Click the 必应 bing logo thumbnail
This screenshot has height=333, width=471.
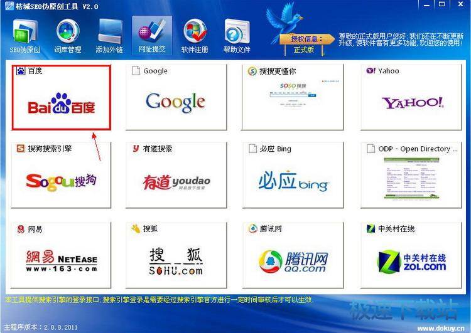click(x=293, y=181)
